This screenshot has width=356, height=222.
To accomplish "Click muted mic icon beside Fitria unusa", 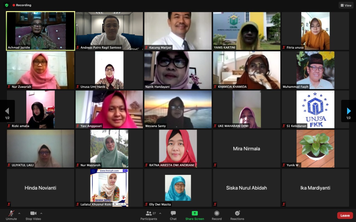I will tap(284, 47).
